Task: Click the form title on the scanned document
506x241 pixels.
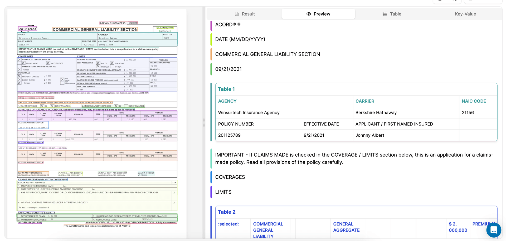Action: point(95,30)
